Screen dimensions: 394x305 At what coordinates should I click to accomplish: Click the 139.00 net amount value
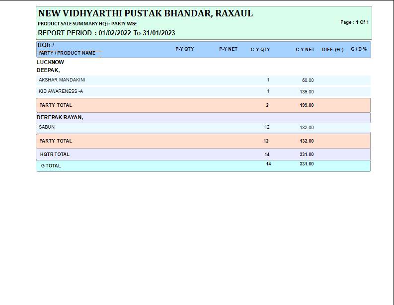(x=307, y=92)
